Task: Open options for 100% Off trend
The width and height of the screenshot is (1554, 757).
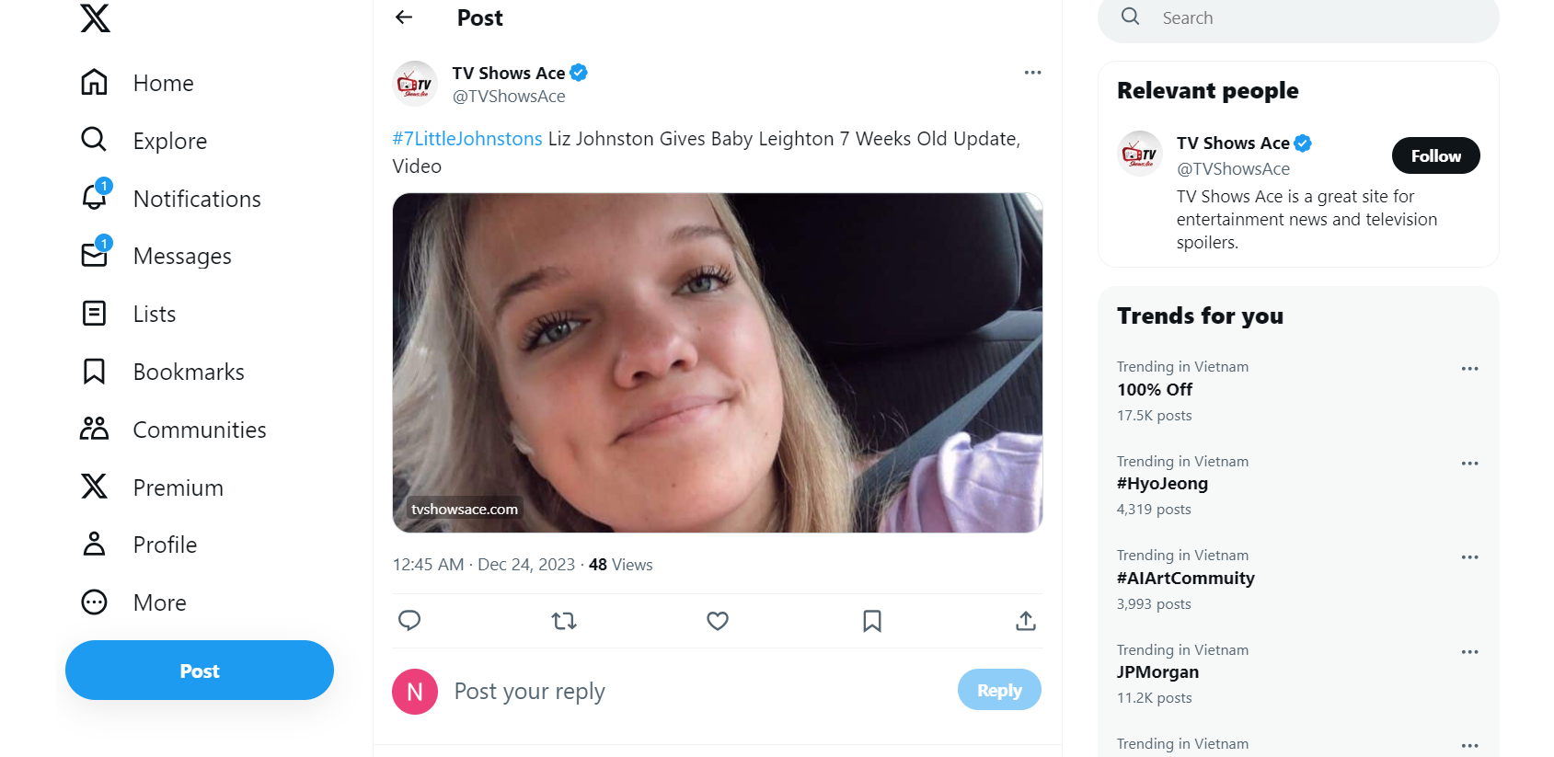Action: 1469,369
